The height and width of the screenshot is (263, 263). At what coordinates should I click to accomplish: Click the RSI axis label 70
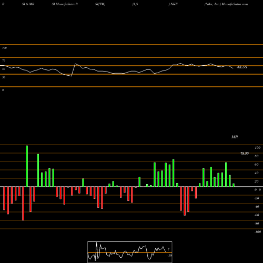(4, 60)
